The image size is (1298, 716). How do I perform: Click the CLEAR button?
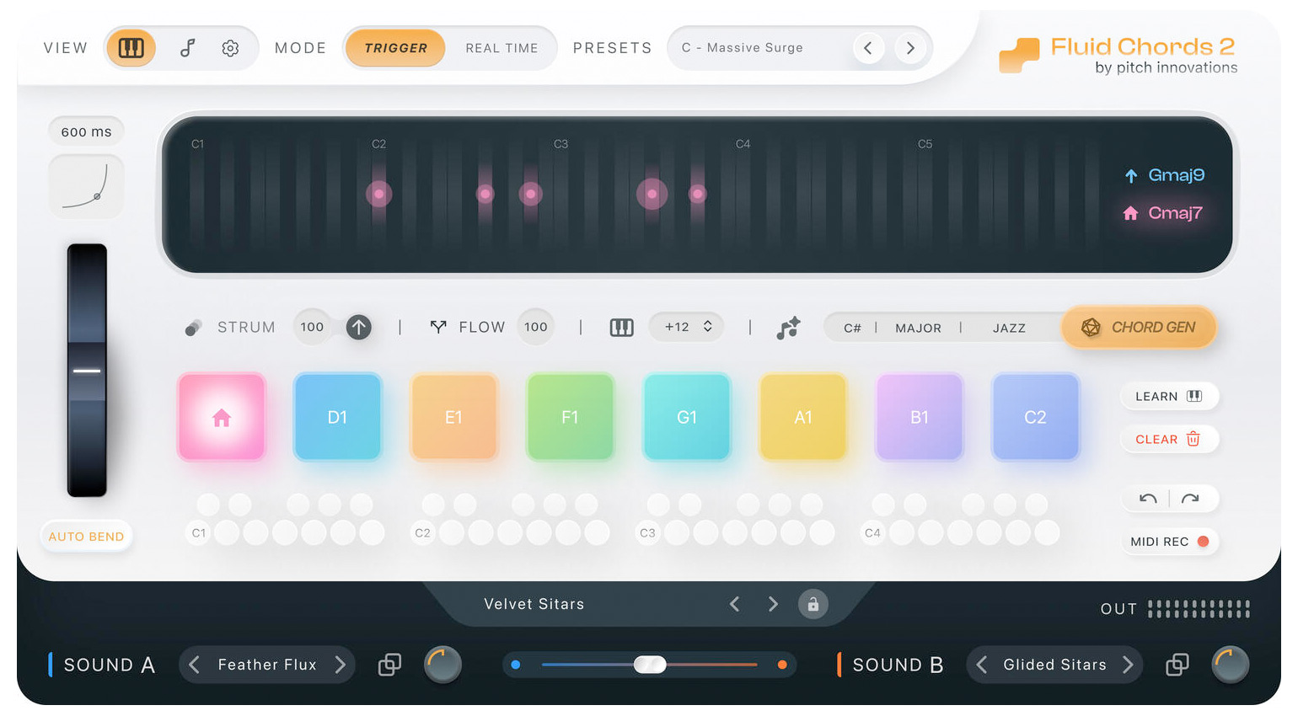[1170, 439]
